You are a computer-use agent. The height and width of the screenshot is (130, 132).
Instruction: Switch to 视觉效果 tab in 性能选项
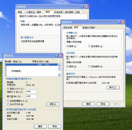click(68, 28)
